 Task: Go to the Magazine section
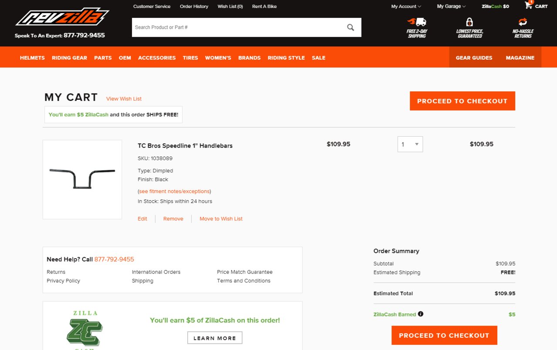(x=520, y=57)
